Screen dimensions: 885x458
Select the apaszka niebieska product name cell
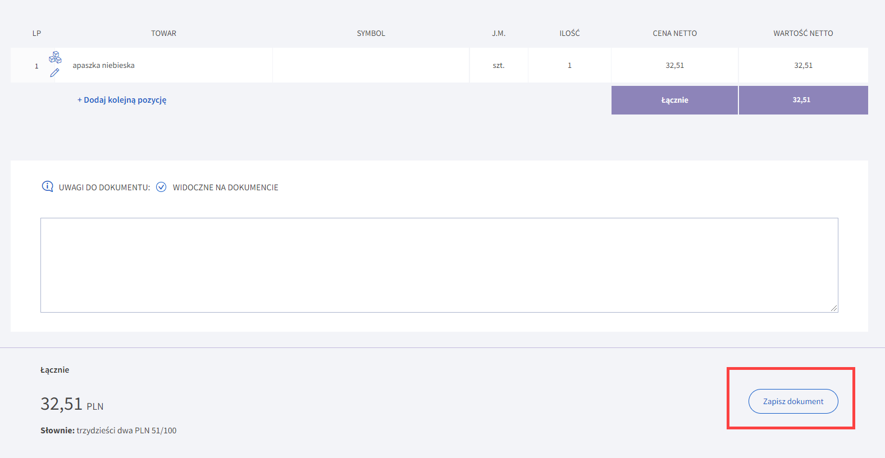[x=103, y=66]
